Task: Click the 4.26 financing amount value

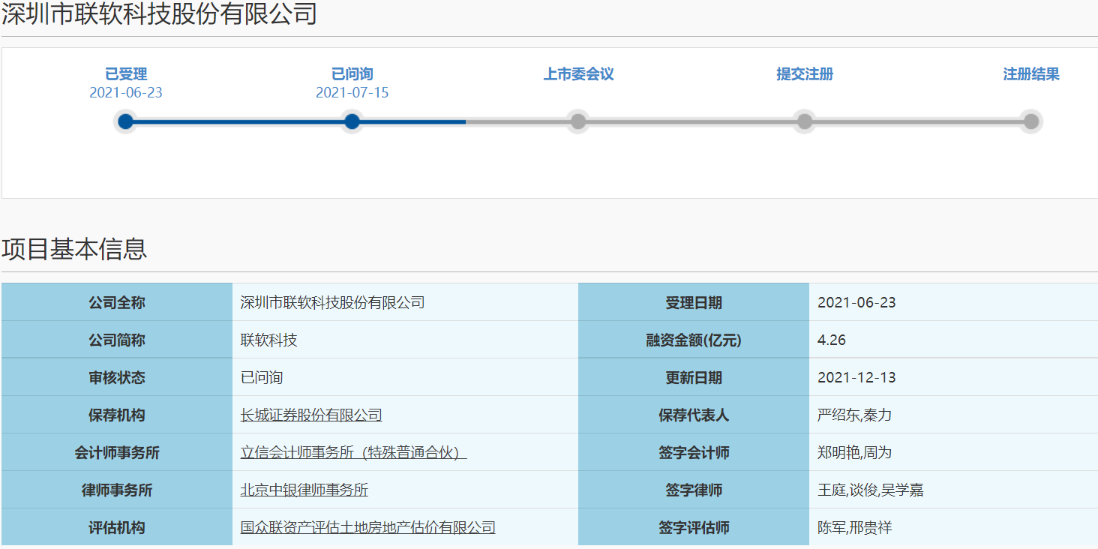Action: [x=832, y=340]
